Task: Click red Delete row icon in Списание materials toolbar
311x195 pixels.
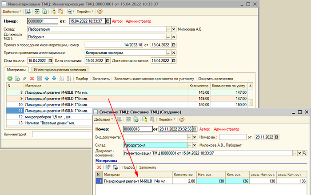Action: click(100, 167)
